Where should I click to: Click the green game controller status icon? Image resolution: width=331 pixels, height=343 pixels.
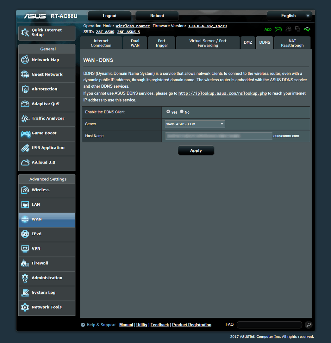coord(278,29)
